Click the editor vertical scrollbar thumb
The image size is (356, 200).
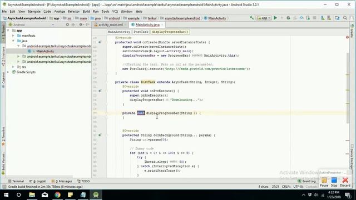click(x=348, y=88)
